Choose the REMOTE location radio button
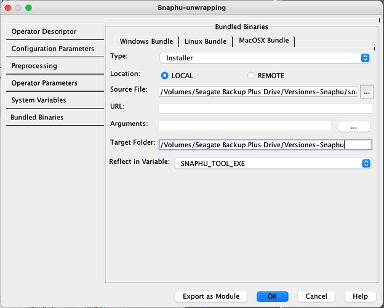Screen dimensions: 384x308 pos(251,76)
